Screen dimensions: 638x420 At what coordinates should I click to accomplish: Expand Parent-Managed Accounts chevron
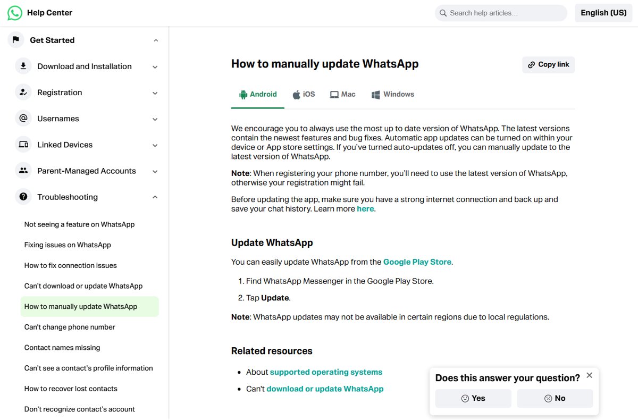(x=155, y=171)
